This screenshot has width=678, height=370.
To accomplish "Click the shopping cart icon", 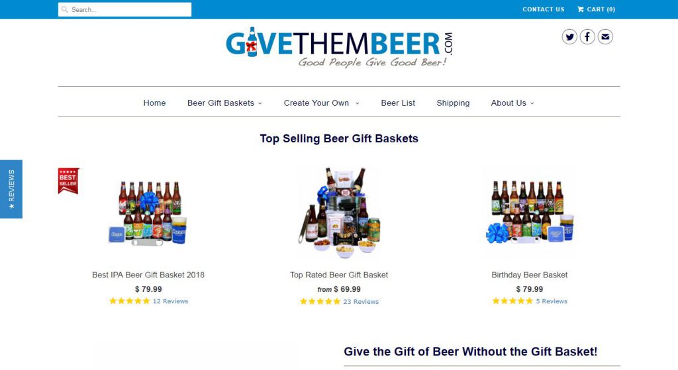I will coord(580,9).
